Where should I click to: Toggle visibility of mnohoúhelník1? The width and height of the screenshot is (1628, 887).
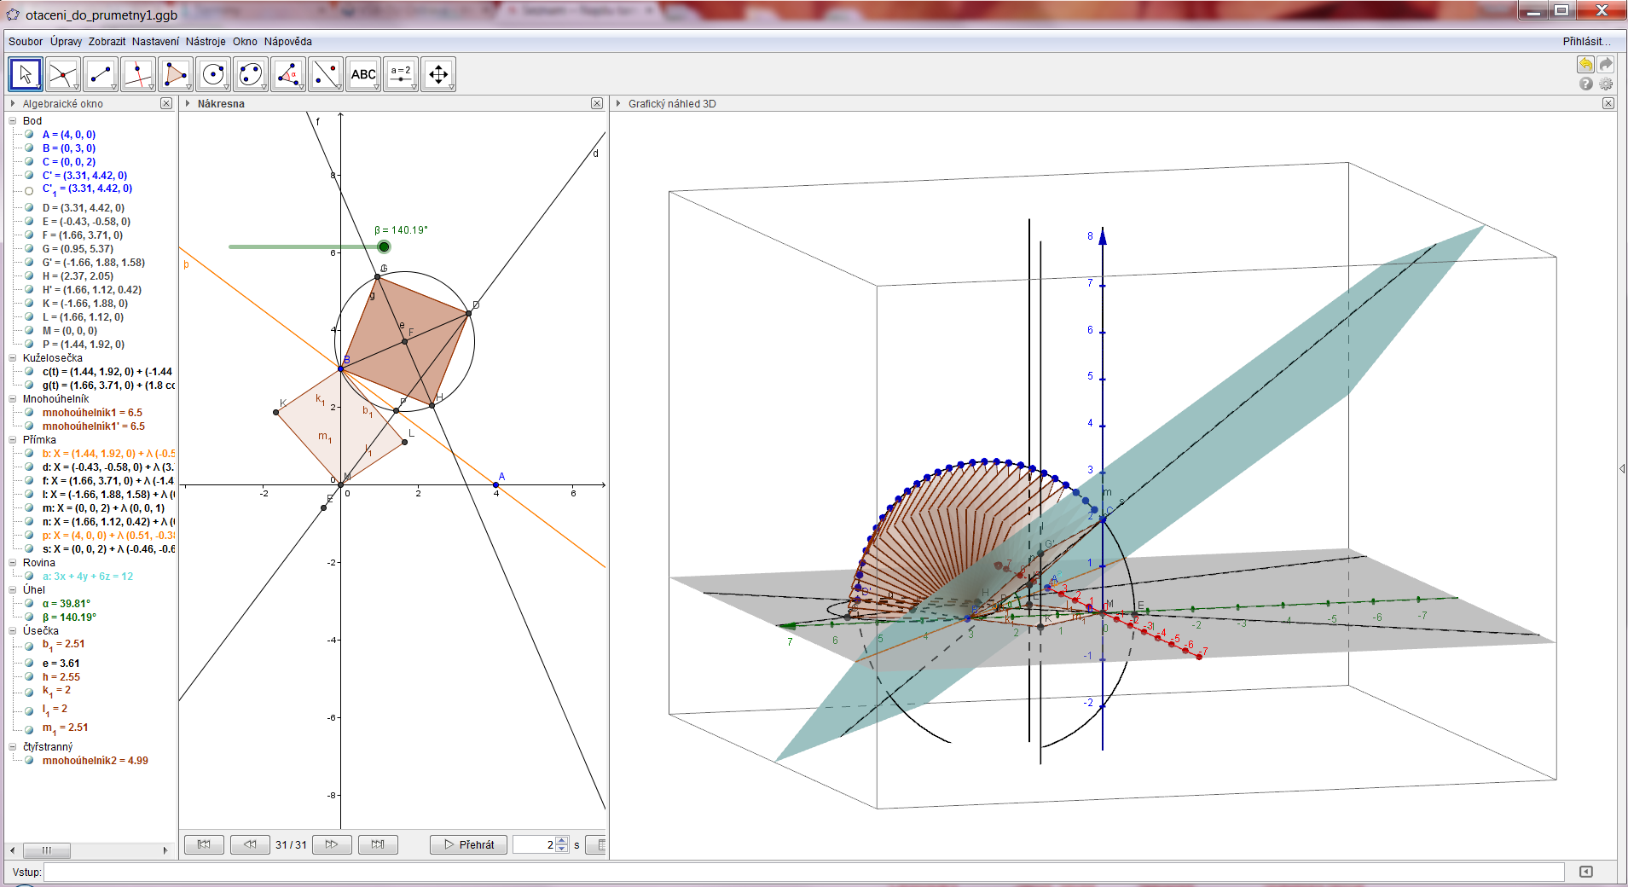(x=29, y=413)
